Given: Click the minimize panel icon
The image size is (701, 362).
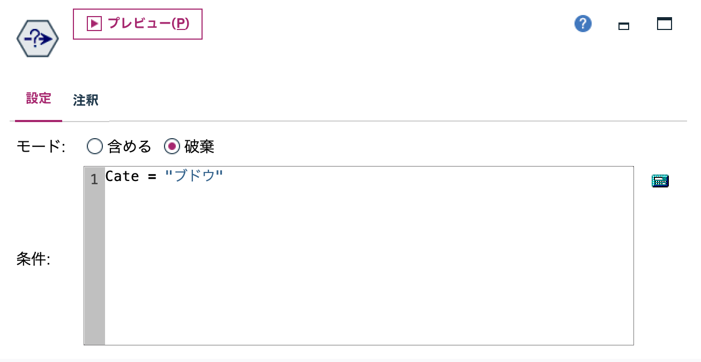Looking at the screenshot, I should 623,25.
